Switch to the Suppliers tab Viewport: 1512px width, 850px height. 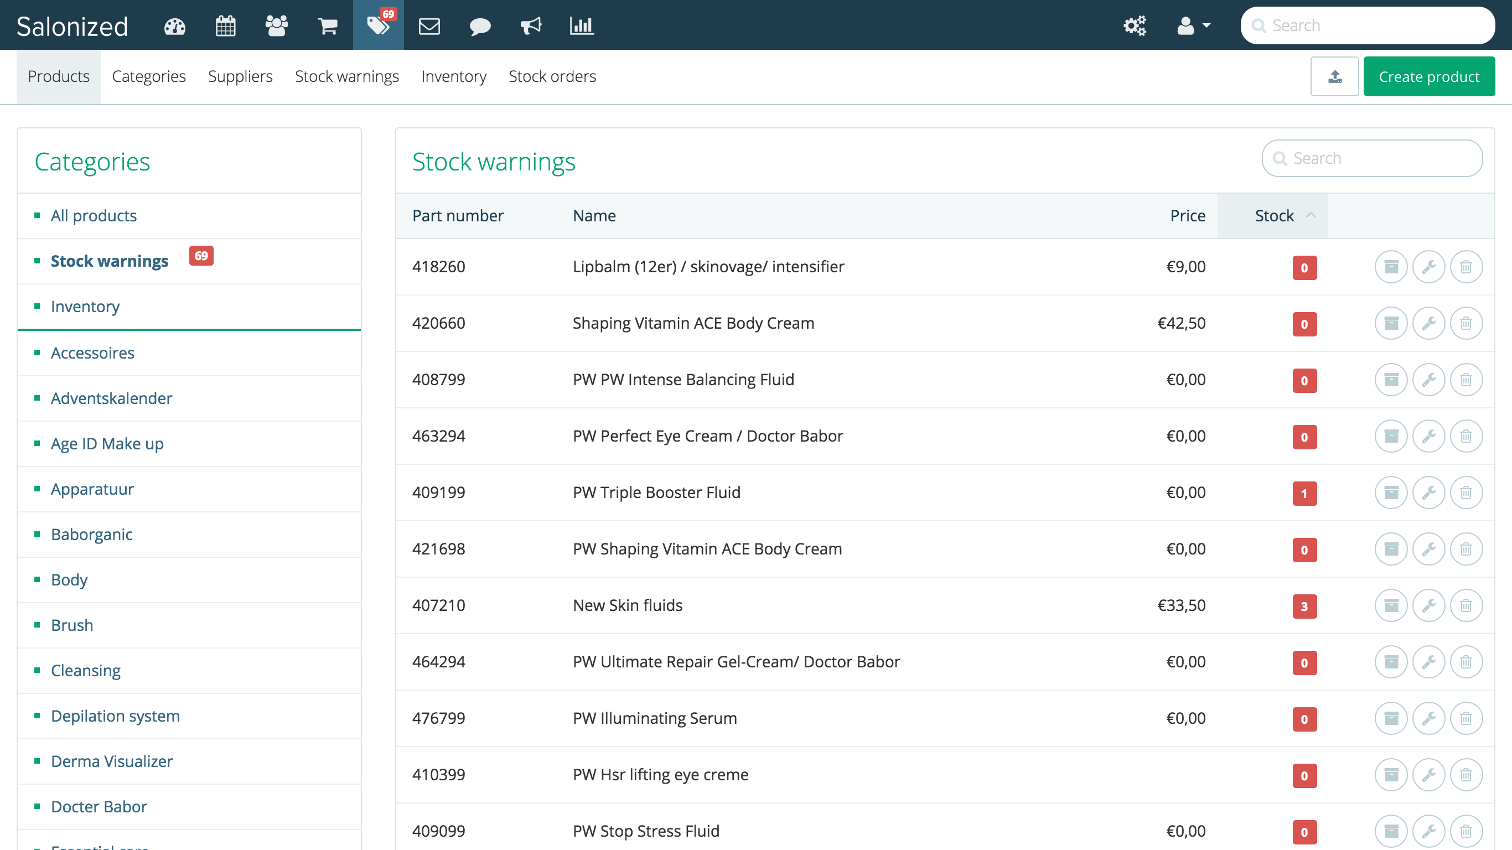pyautogui.click(x=240, y=76)
